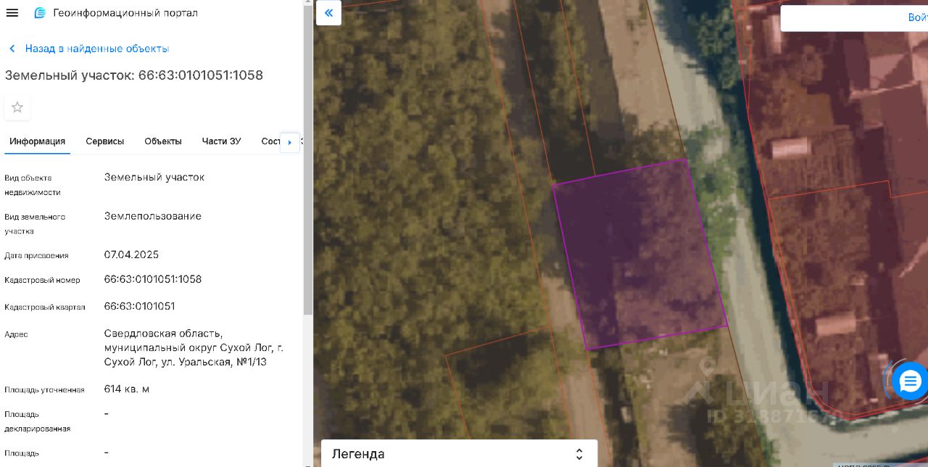The image size is (928, 467).
Task: Open the partially visible Сост tab
Action: 270,141
